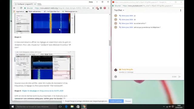194x109 pixels.
Task: Click the avatar next to the téléphone message
Action: pos(116,27)
